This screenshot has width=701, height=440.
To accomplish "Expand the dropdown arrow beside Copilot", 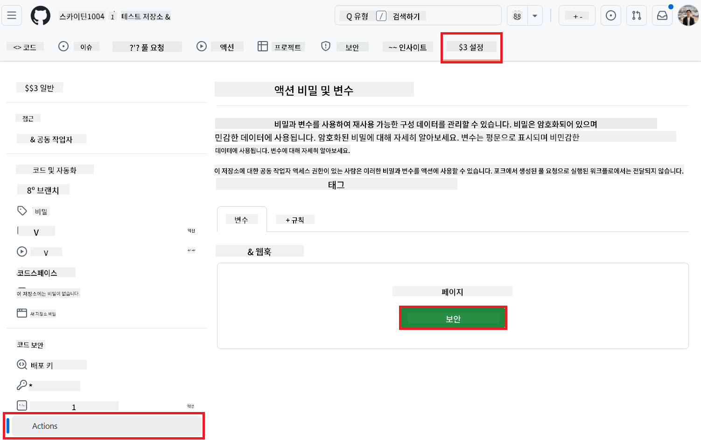I will pos(535,16).
